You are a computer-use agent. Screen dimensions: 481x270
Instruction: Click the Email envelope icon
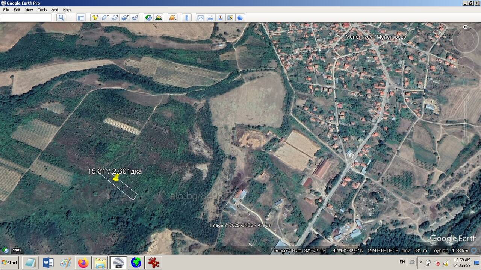click(201, 18)
